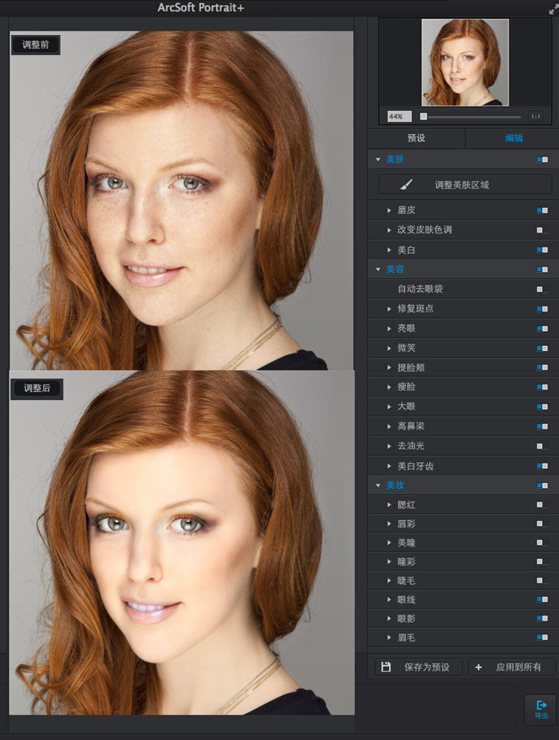Viewport: 559px width, 740px height.
Task: Toggle the 大眼 switch
Action: pyautogui.click(x=542, y=406)
